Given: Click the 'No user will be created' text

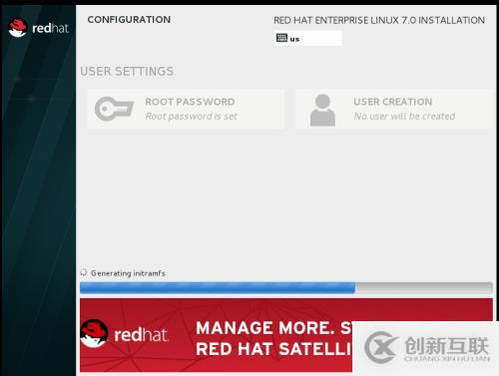Looking at the screenshot, I should coord(404,116).
